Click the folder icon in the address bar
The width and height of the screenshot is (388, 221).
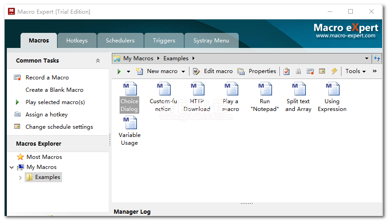[117, 58]
